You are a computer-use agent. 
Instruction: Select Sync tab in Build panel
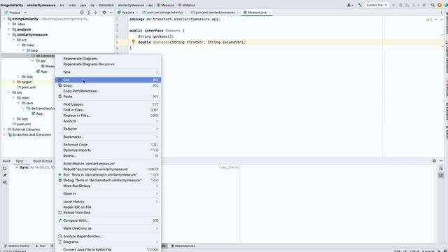tap(20, 161)
